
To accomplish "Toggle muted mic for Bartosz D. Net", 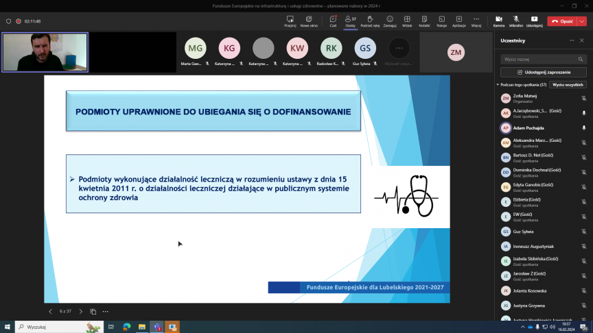I will coord(584,158).
